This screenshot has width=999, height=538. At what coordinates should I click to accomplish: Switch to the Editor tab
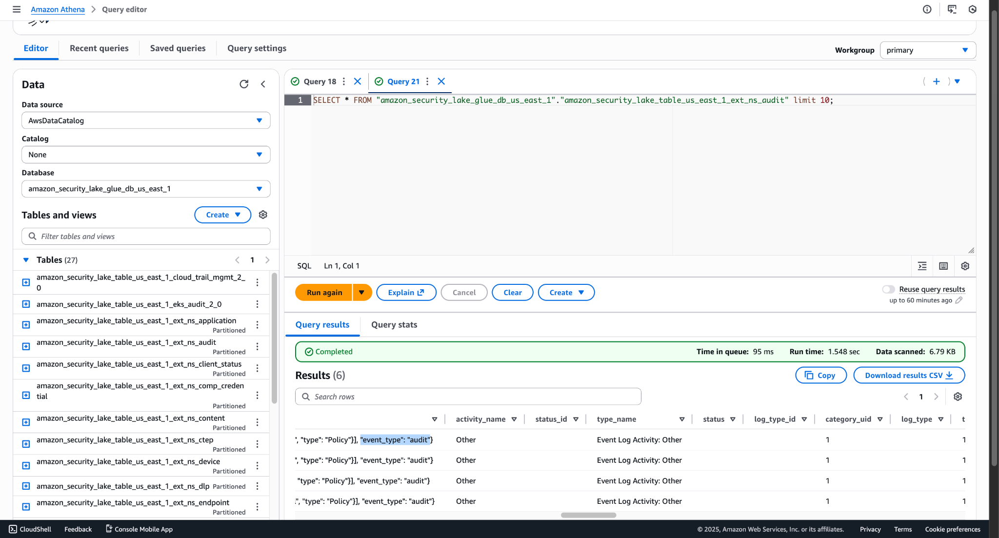coord(36,48)
